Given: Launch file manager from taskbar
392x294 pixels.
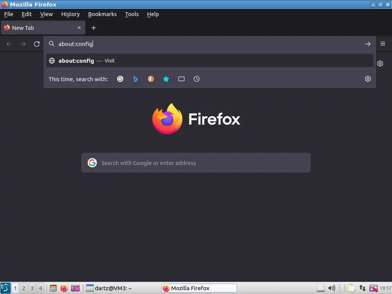Looking at the screenshot, I should (53, 288).
